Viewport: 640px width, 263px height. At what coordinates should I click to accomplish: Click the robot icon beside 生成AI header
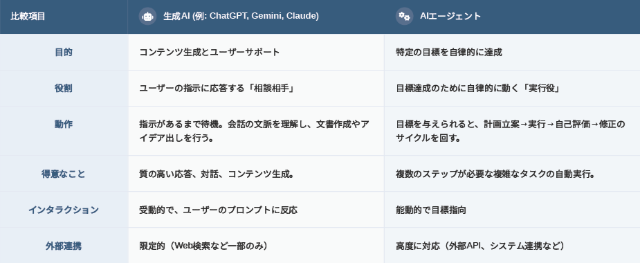(x=147, y=17)
